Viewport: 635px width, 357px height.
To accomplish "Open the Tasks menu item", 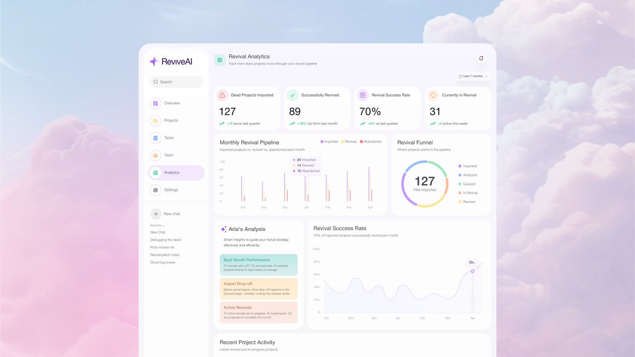I will point(176,138).
